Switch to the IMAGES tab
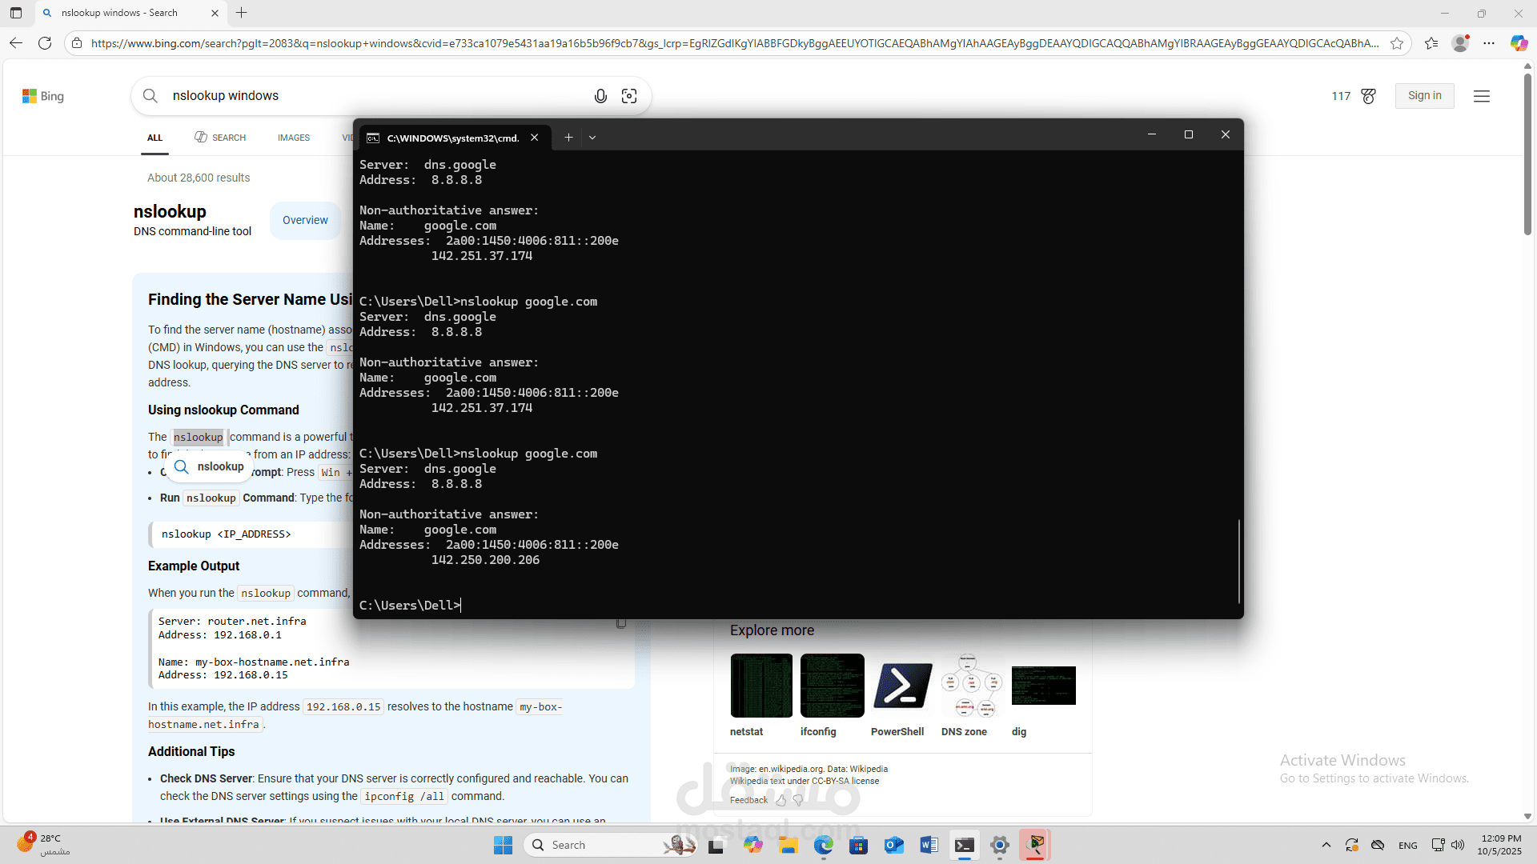 pyautogui.click(x=294, y=138)
